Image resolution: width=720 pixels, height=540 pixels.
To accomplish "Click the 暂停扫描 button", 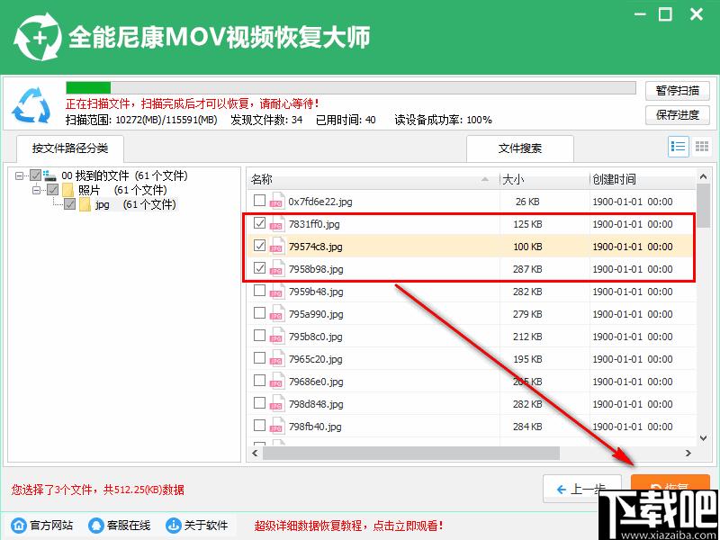I will point(678,91).
